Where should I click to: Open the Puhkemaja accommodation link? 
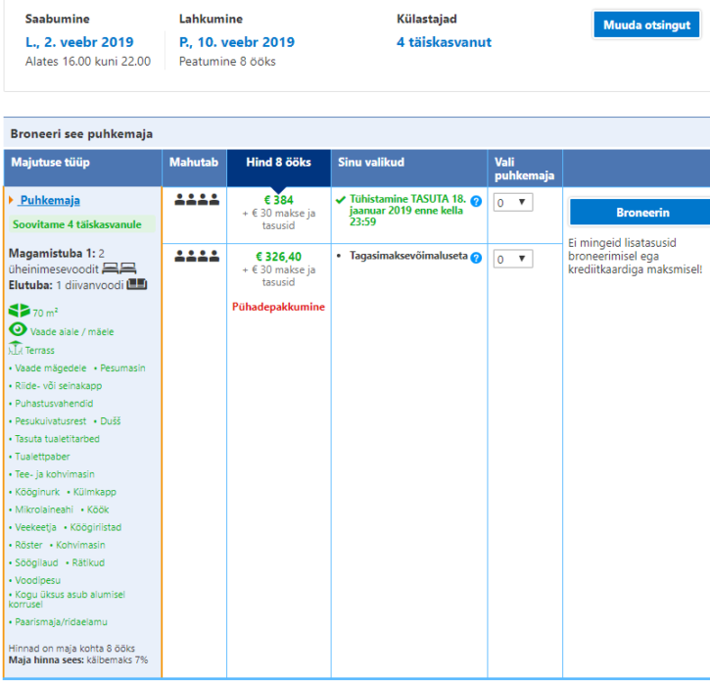coord(50,201)
